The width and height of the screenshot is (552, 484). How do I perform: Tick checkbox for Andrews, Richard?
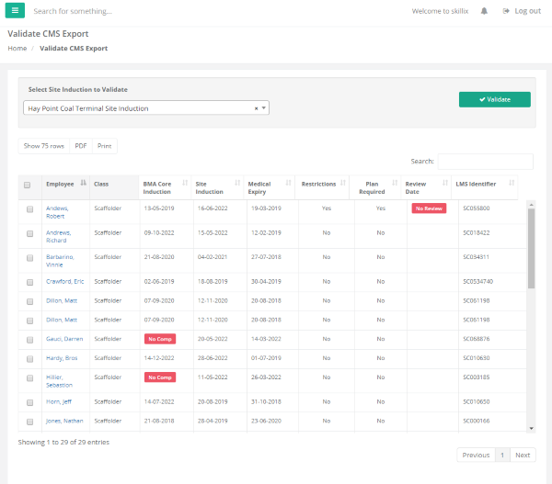(x=30, y=234)
